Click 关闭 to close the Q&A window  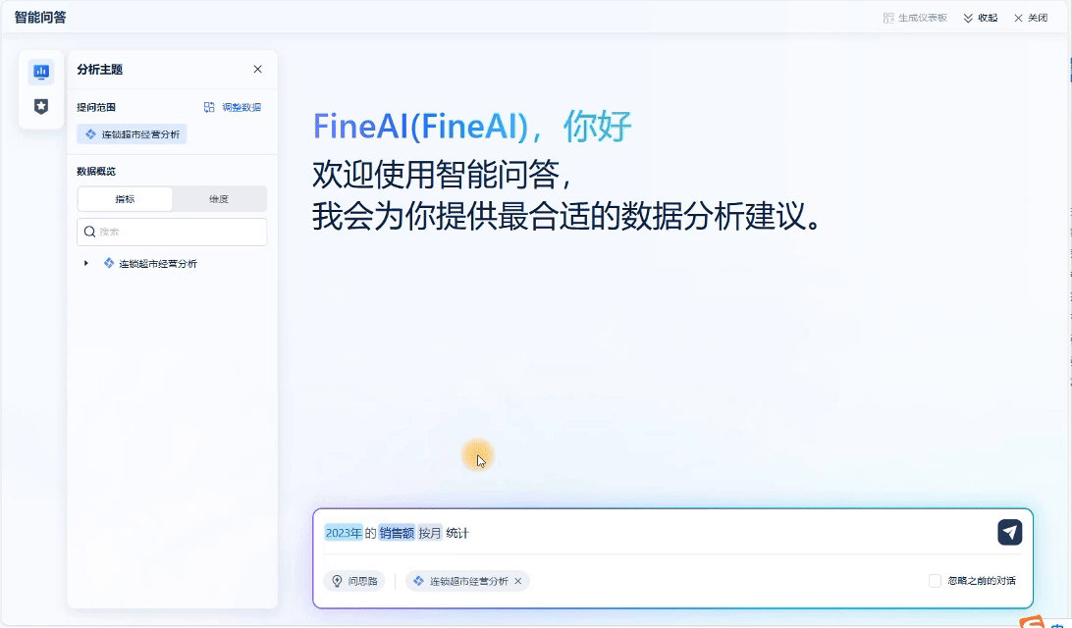1031,18
